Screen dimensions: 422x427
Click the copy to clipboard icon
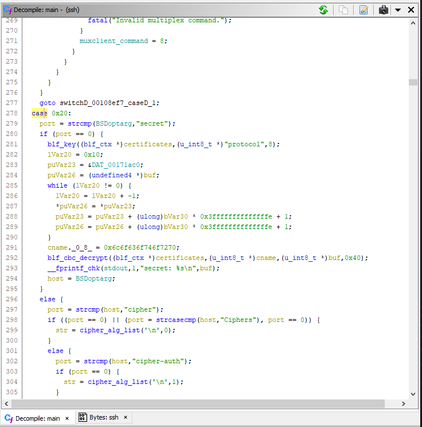(343, 10)
